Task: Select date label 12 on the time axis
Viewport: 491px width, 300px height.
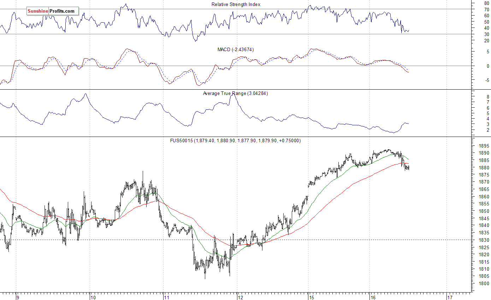Action: point(240,298)
